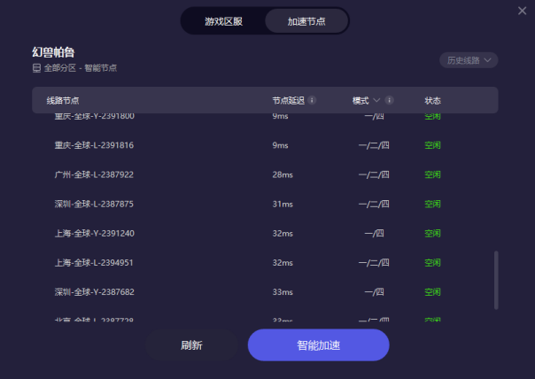
Task: Pick node 深圳-全球-Y-2387682
Action: [94, 291]
